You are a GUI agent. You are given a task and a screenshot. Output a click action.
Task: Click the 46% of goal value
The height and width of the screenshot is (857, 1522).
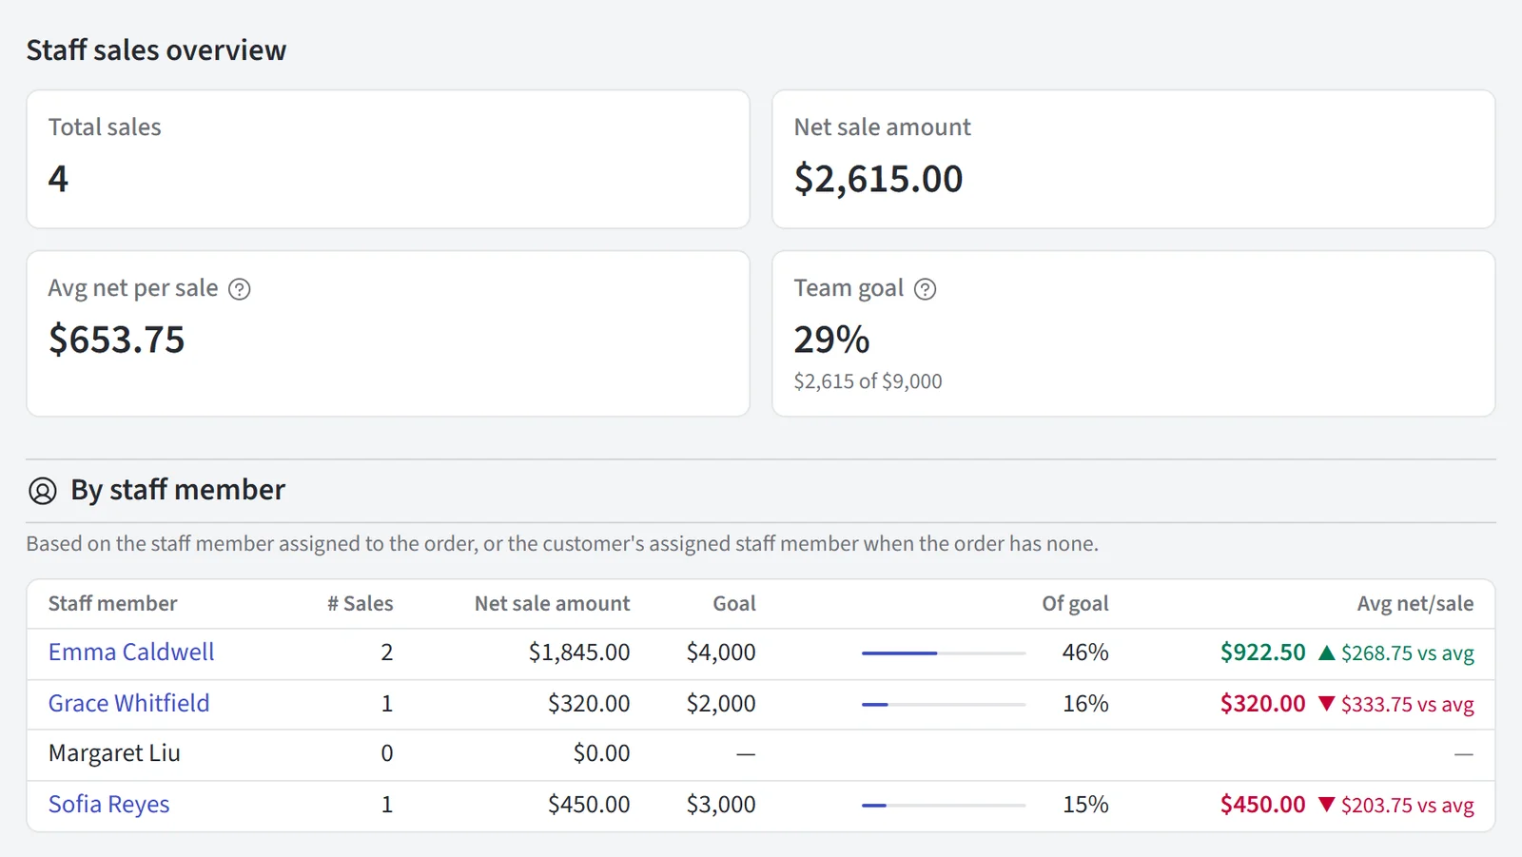point(1085,652)
